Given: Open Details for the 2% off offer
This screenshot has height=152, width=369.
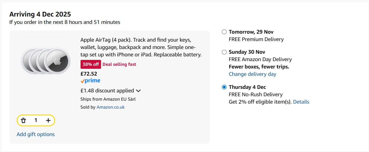Looking at the screenshot, I should (301, 102).
